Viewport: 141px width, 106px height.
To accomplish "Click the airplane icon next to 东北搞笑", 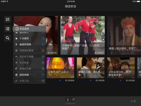I will [x=16, y=63].
